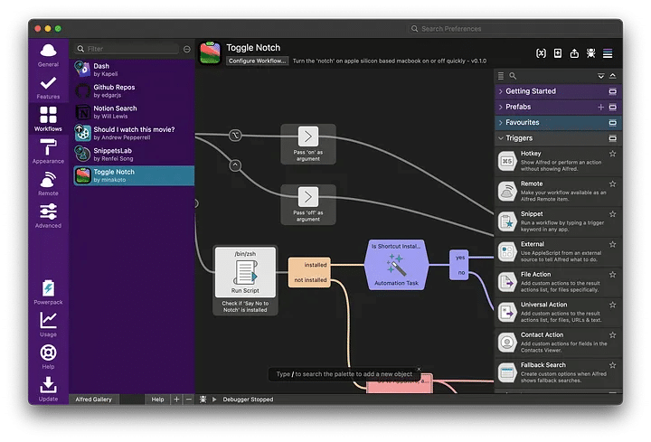
Task: Click the workflow filter options icon
Action: click(187, 49)
